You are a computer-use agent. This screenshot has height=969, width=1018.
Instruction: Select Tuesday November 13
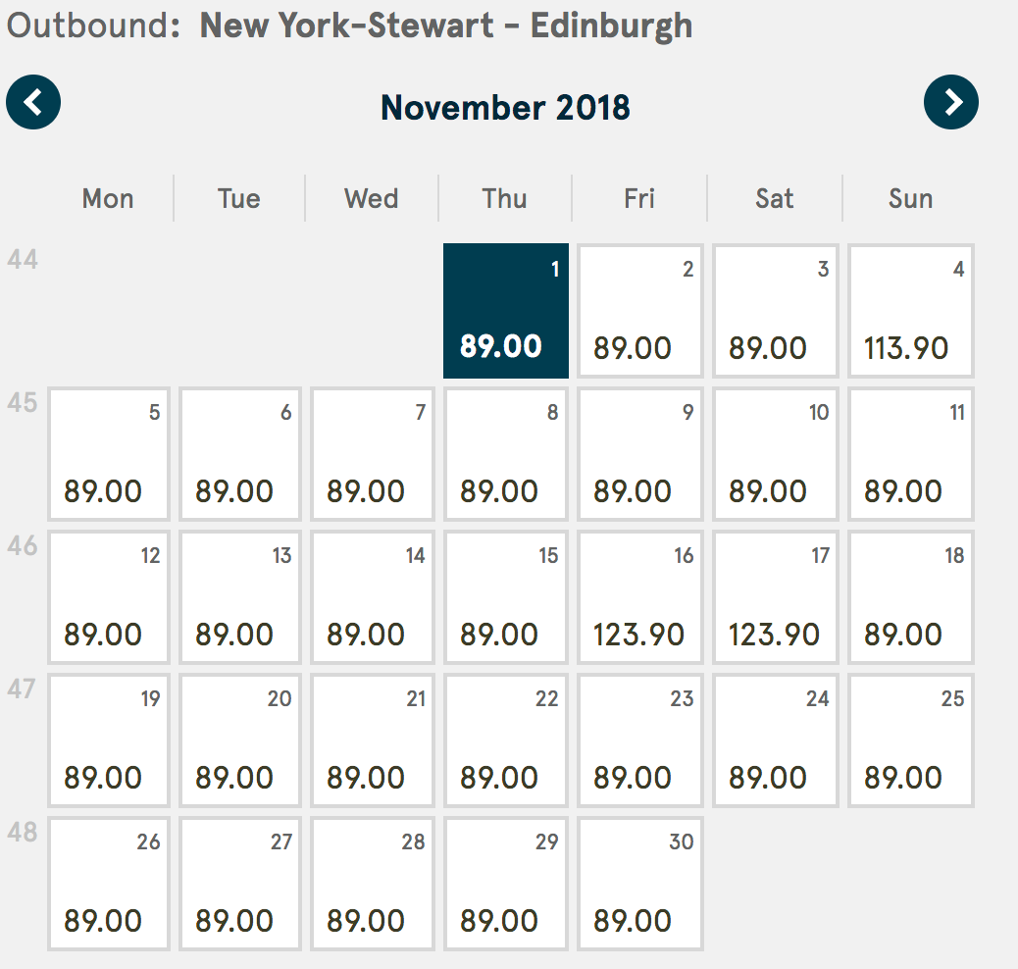pyautogui.click(x=240, y=597)
